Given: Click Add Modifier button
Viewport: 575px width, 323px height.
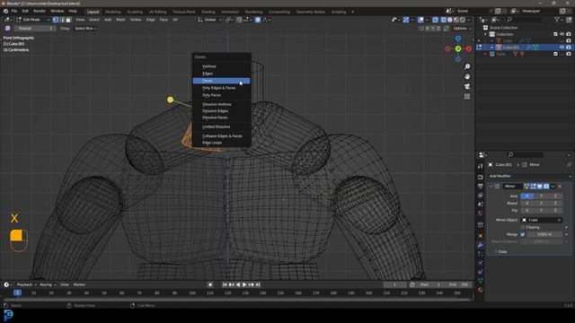Looking at the screenshot, I should (529, 176).
